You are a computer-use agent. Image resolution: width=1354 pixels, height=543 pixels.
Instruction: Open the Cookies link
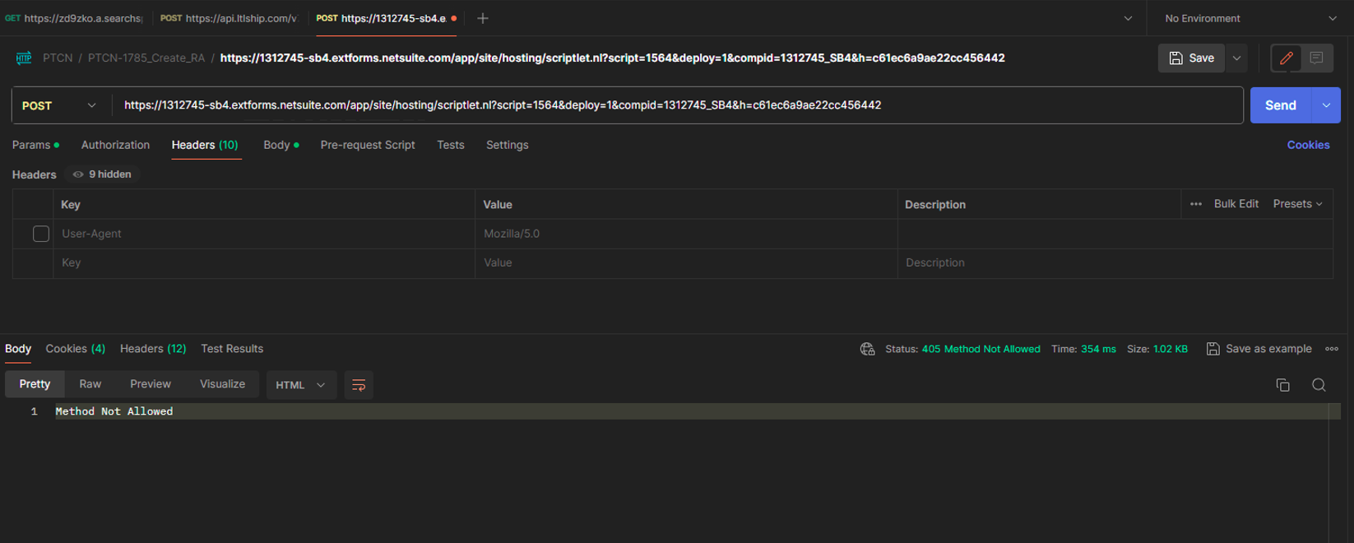pos(1307,145)
